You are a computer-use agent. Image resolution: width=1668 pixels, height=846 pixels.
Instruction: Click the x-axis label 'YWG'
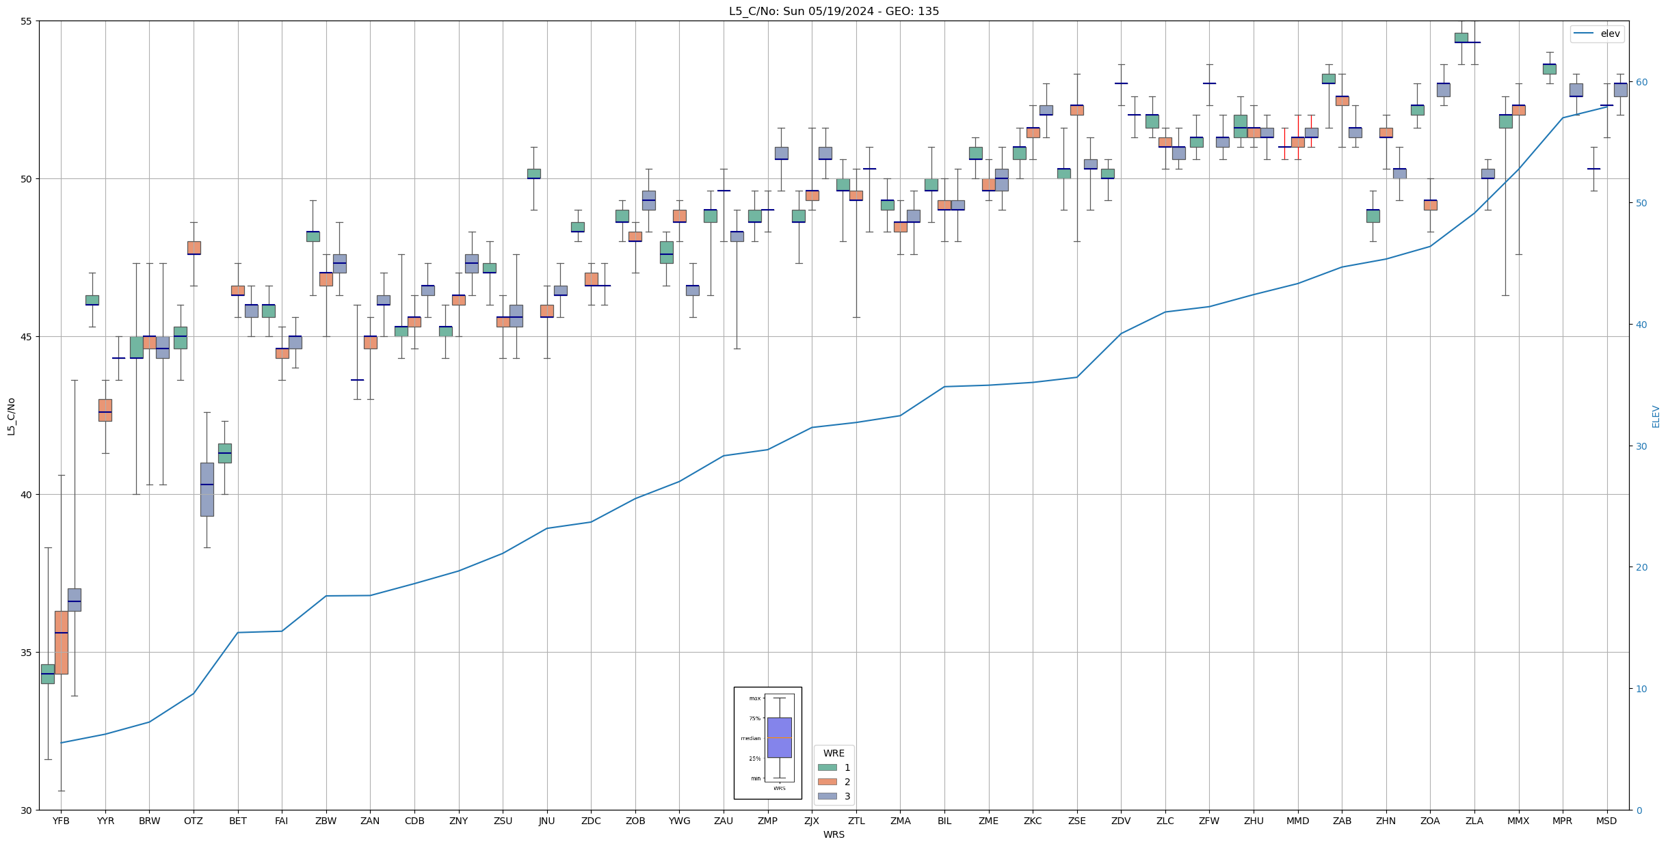pos(679,821)
